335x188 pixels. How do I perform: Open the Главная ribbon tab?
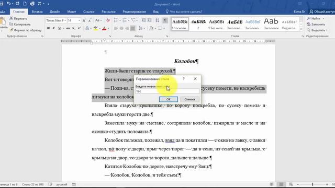[x=19, y=11]
